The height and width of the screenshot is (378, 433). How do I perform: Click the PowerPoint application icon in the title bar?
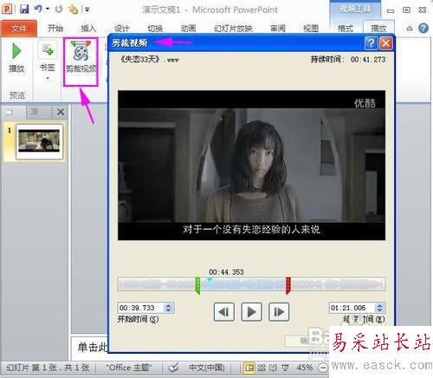7,9
